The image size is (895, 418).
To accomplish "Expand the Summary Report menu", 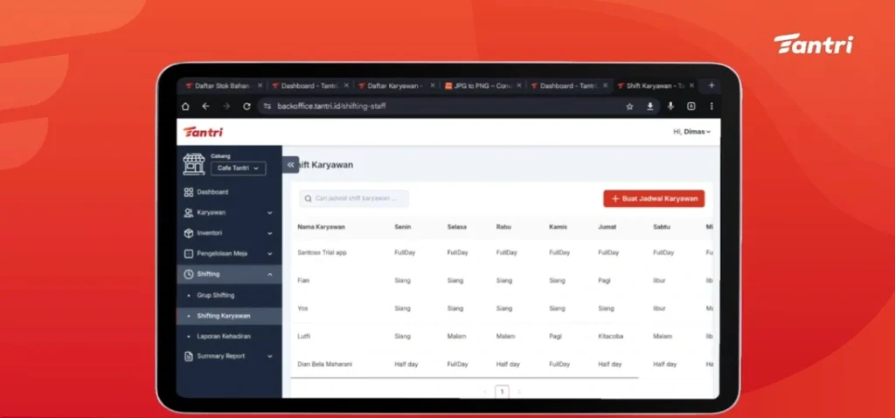I will coord(229,356).
